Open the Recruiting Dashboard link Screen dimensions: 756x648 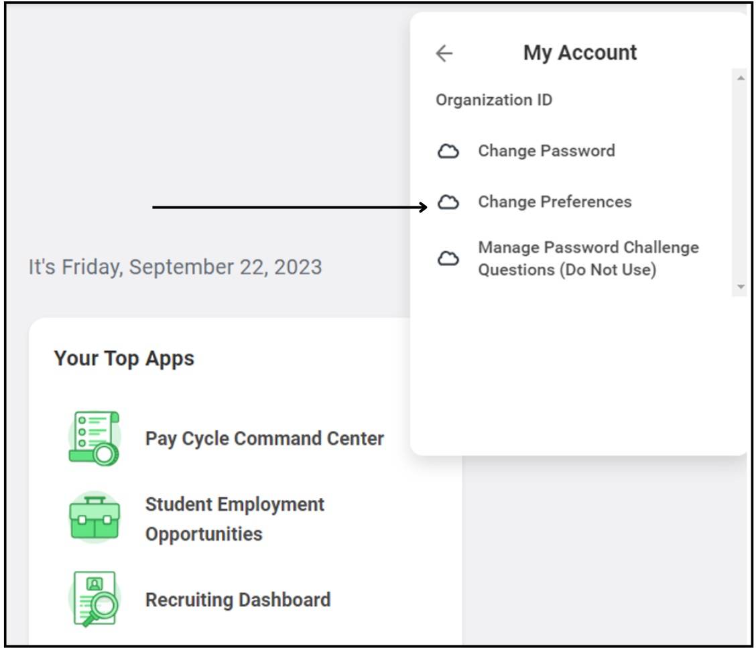(x=238, y=599)
